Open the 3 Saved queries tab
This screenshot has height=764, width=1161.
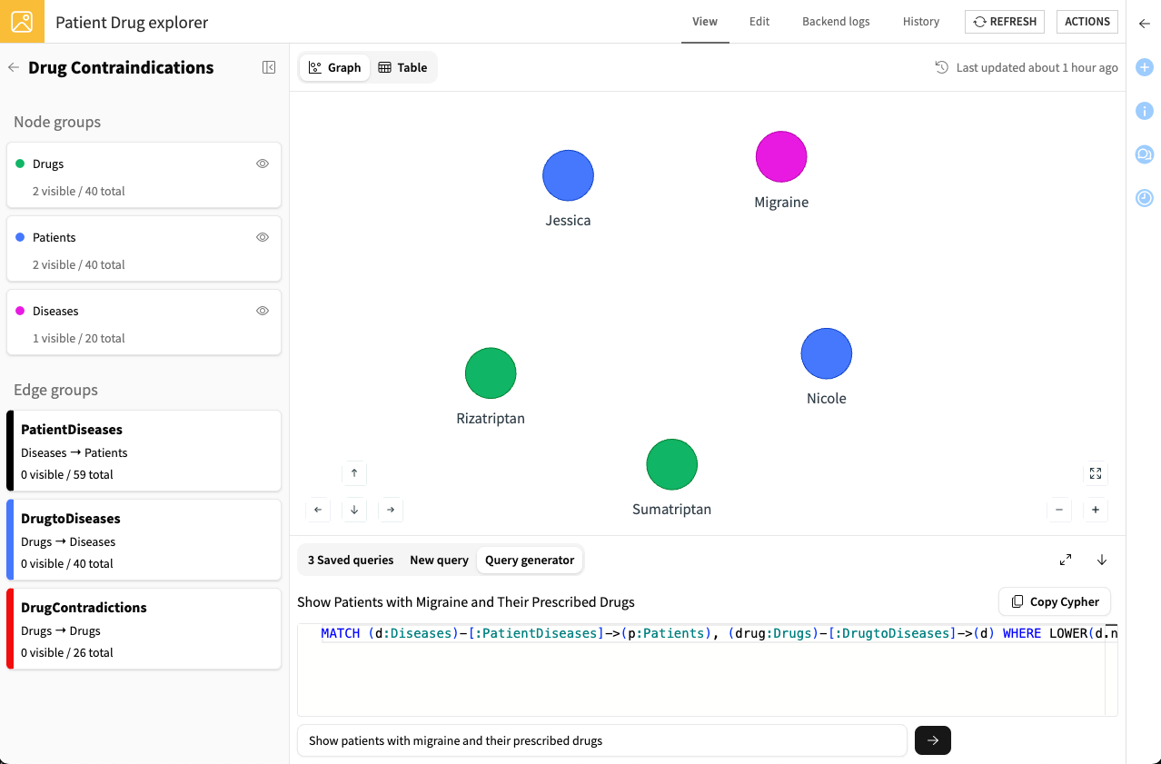pyautogui.click(x=351, y=560)
